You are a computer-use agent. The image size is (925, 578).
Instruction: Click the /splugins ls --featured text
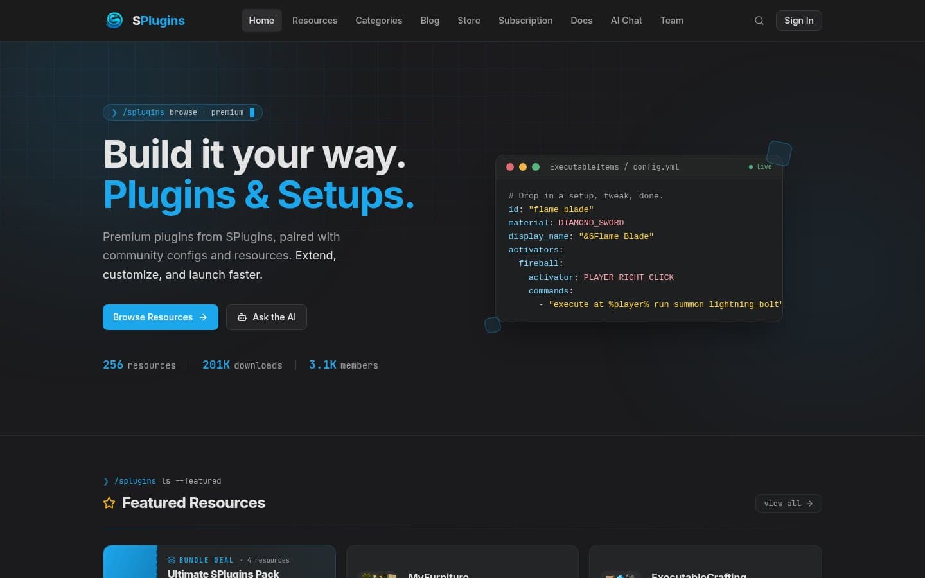(x=168, y=481)
